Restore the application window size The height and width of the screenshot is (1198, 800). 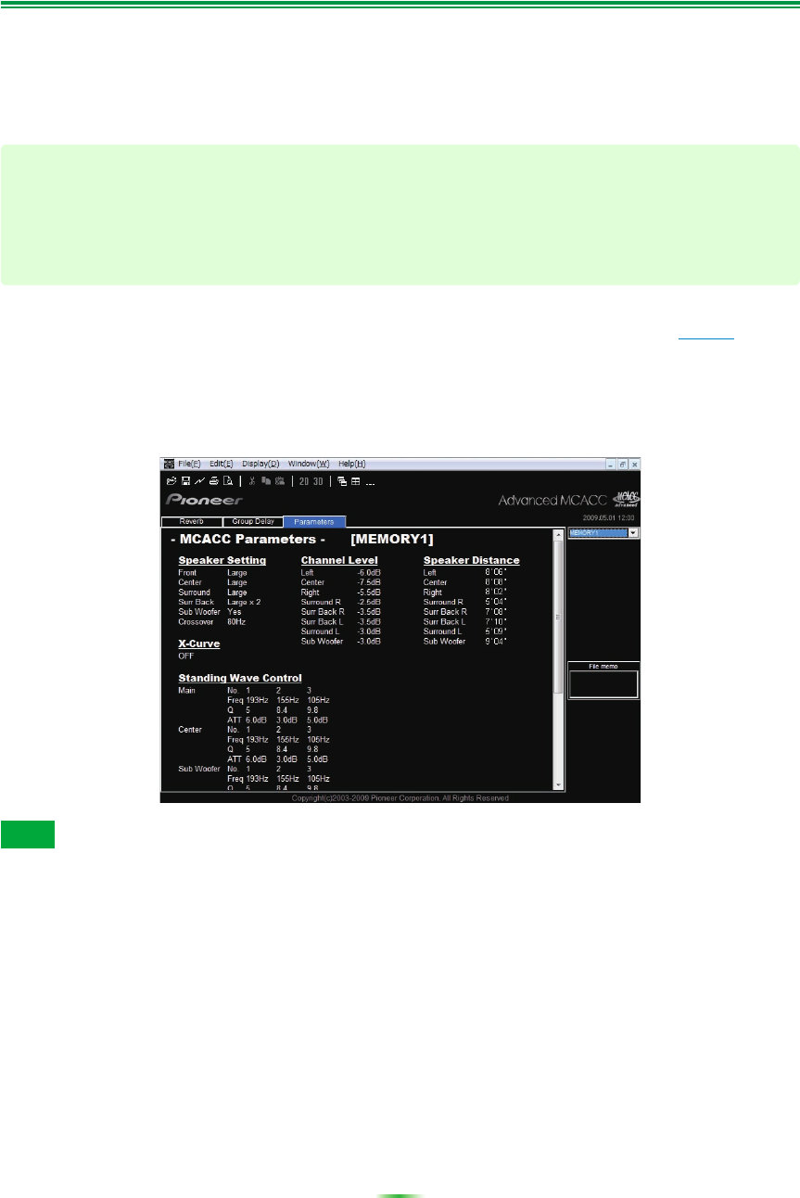[623, 464]
